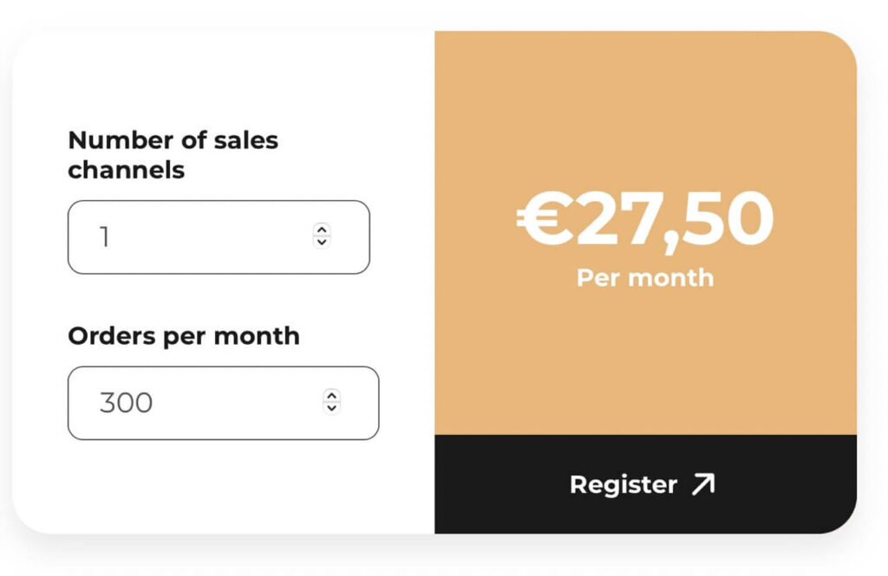Click the spinner control inside the orders input

(x=330, y=402)
